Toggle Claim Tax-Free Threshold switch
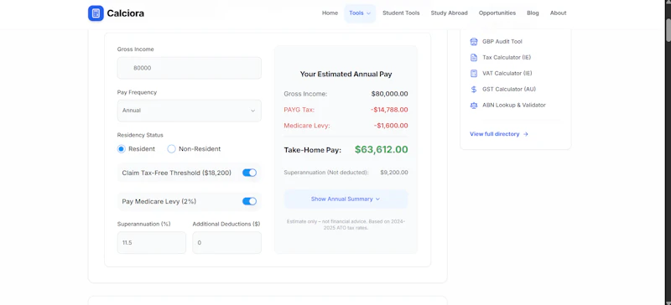Screen dimensions: 671x305 [249, 173]
